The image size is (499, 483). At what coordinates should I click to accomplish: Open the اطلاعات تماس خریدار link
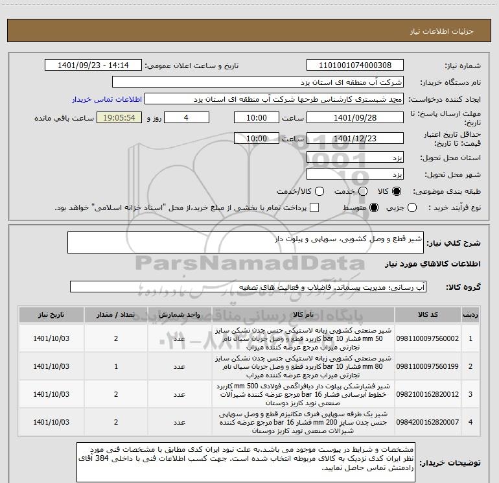coord(107,99)
